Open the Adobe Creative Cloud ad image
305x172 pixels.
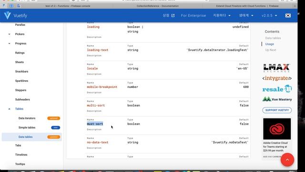click(x=277, y=129)
